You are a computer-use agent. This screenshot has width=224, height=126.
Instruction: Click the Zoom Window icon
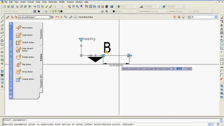tap(77, 6)
